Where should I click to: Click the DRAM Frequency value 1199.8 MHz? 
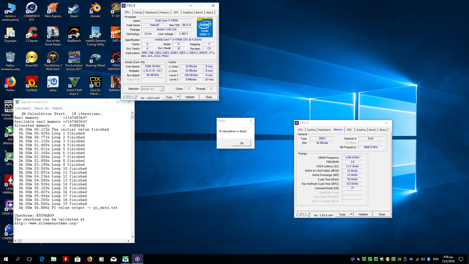(352, 157)
